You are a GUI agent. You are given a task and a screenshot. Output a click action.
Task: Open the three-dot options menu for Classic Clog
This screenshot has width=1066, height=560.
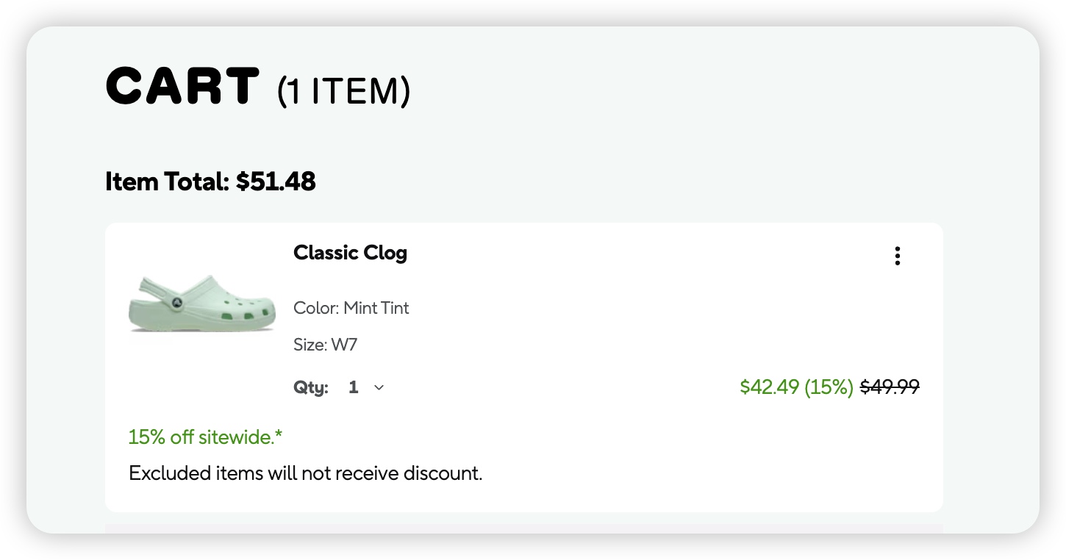(x=897, y=256)
